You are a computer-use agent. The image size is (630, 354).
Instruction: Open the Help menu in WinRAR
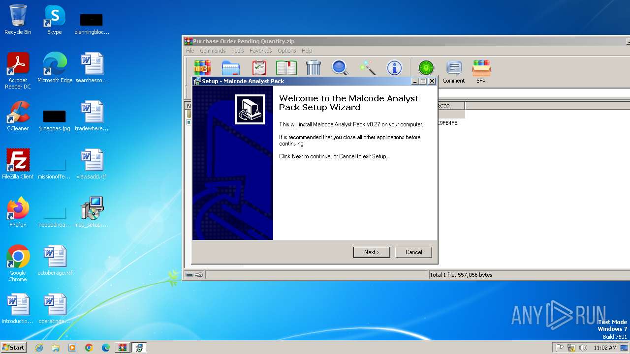(x=307, y=51)
